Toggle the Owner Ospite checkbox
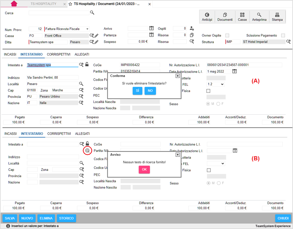This screenshot has width=293, height=229. click(227, 35)
